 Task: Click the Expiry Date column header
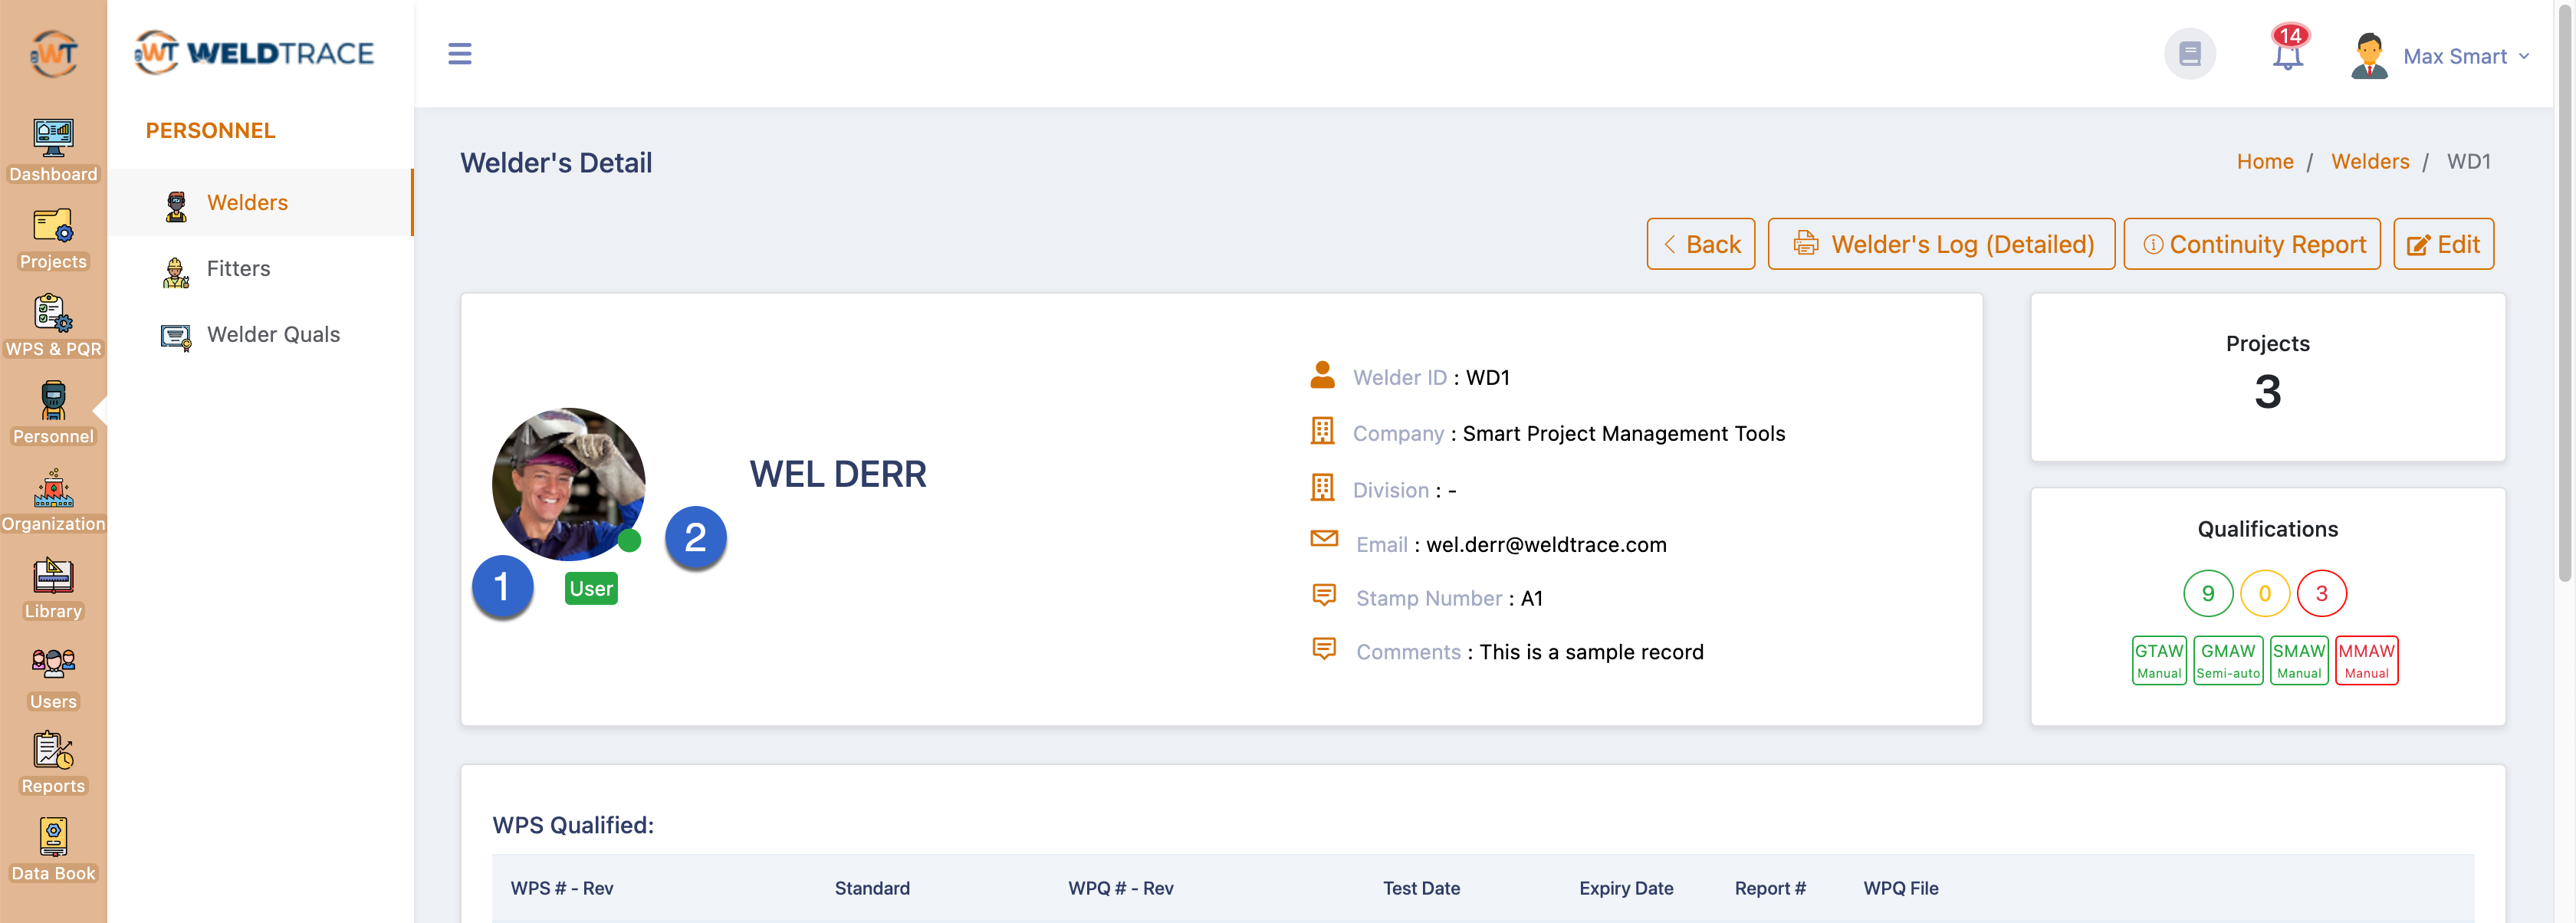coord(1626,889)
